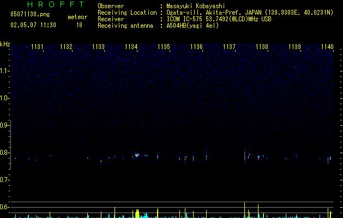
Task: Click the meteor count value 18
Action: click(79, 25)
